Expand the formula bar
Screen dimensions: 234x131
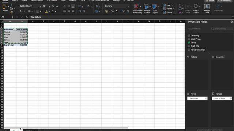(x=233, y=17)
